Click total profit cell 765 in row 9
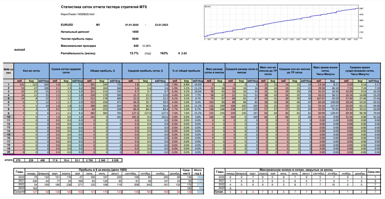The image size is (385, 199). point(115,113)
